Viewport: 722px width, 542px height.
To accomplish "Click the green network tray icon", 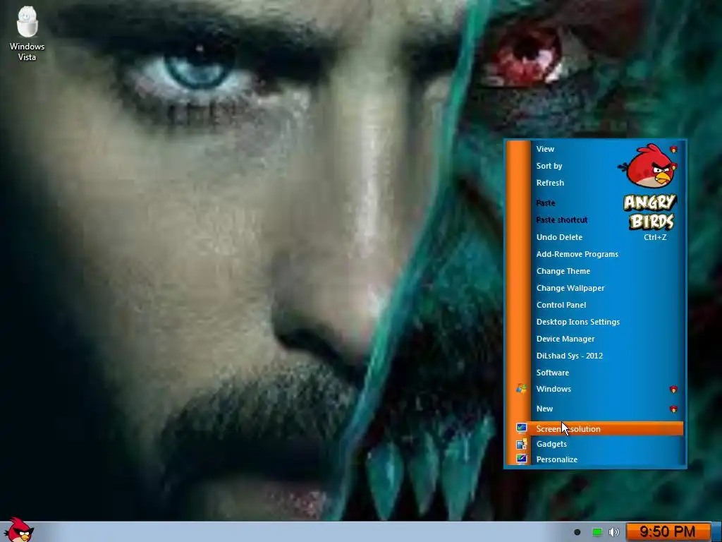I will pos(596,532).
